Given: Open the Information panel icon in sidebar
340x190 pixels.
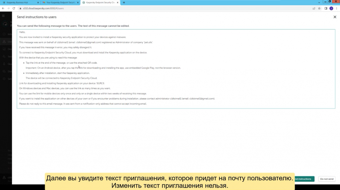Looking at the screenshot, I should coord(4,34).
